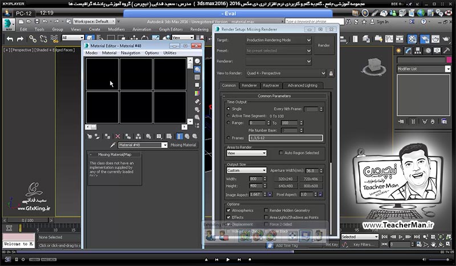Toggle the Atmospherics checkbox
The height and width of the screenshot is (266, 456).
(x=229, y=210)
